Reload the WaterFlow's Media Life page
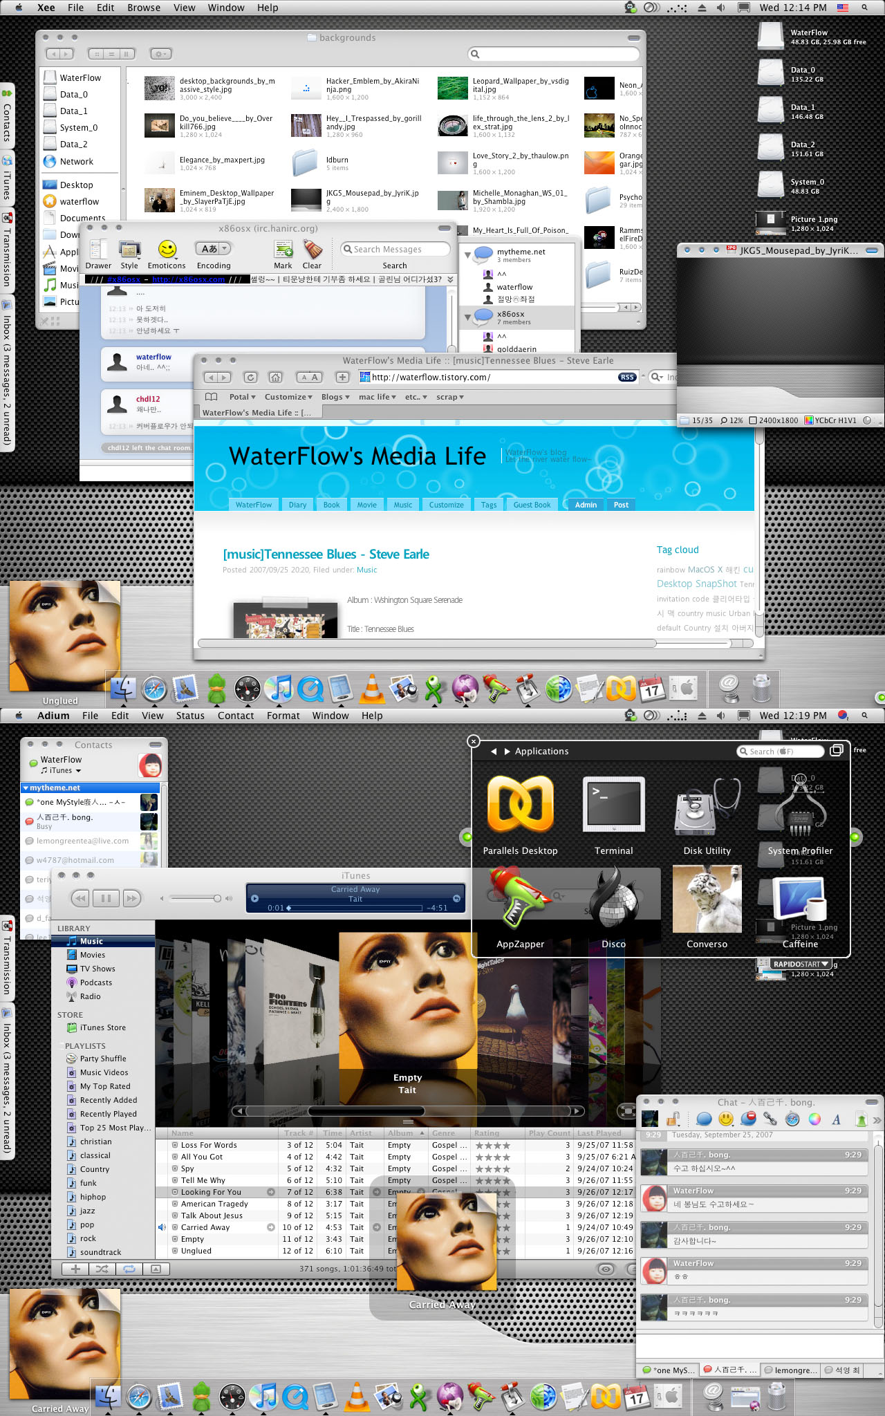The image size is (885, 1416). (250, 378)
